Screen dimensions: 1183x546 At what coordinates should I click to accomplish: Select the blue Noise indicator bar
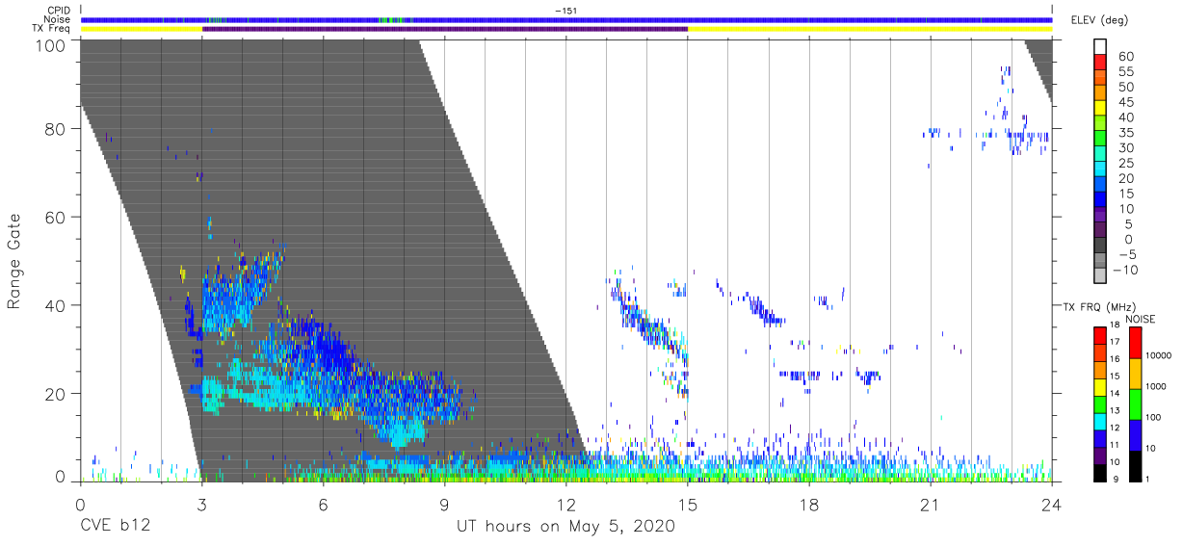pos(566,19)
